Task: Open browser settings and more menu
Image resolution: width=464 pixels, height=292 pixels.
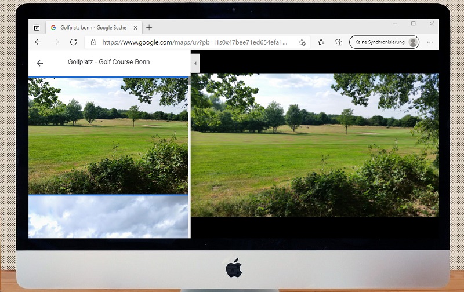Action: click(430, 42)
